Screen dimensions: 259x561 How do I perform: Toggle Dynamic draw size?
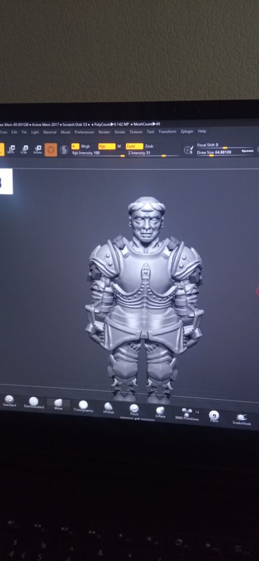click(248, 151)
